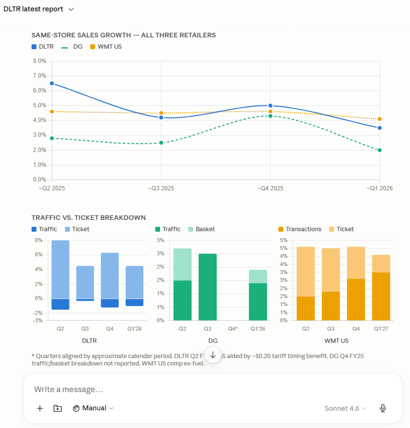Toggle the orange Ticket legend for WMT US chart
This screenshot has width=410, height=428.
(x=342, y=229)
